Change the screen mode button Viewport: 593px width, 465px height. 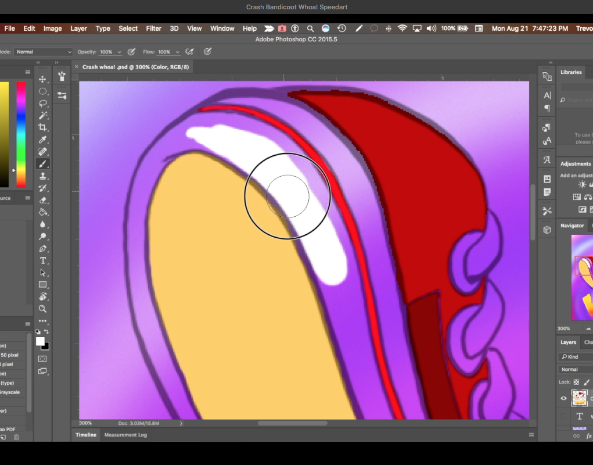pyautogui.click(x=43, y=371)
